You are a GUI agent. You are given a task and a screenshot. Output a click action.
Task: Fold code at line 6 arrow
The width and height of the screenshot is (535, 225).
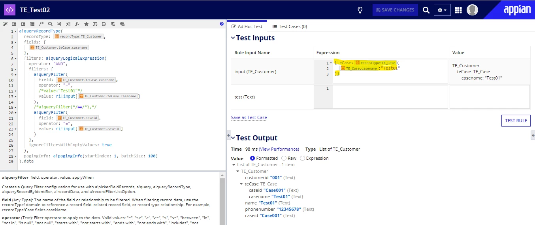15,59
